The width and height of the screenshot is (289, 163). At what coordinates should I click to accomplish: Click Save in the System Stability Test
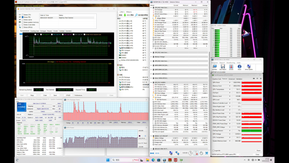tap(55, 95)
